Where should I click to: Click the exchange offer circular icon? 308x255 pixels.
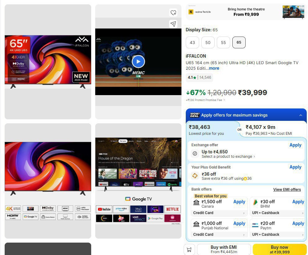(195, 153)
